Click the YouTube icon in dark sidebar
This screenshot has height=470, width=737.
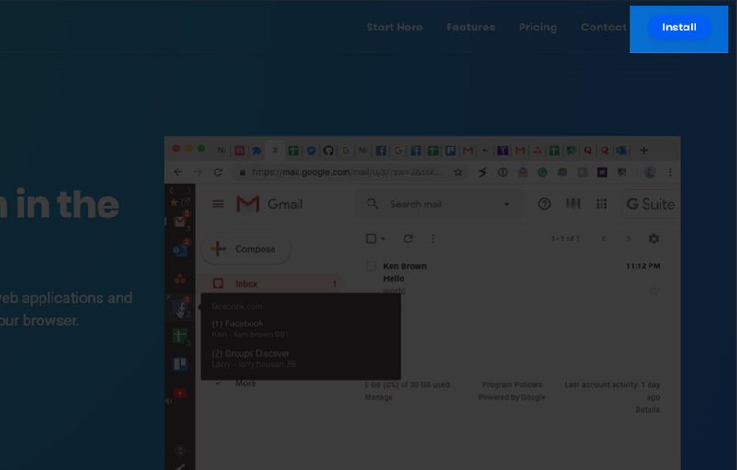(180, 393)
